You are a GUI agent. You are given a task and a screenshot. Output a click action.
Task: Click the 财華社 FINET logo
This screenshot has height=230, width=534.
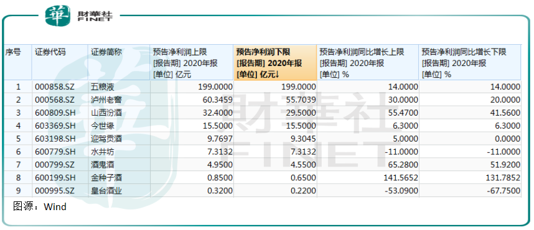[79, 16]
